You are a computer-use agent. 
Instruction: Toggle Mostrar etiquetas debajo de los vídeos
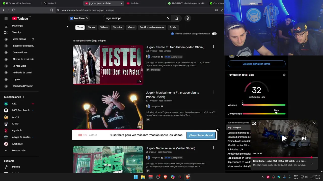pyautogui.click(x=214, y=34)
